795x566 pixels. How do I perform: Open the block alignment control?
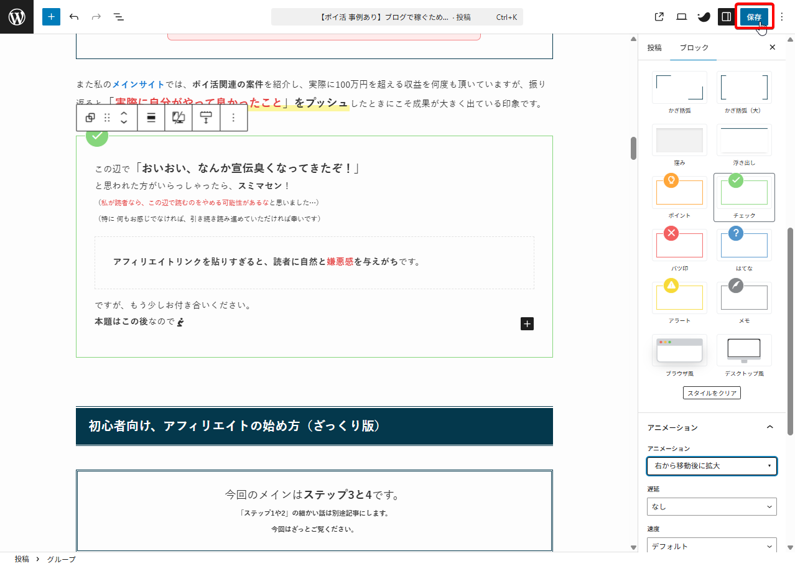[151, 118]
